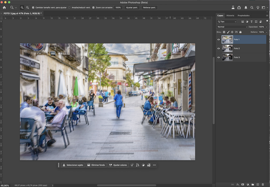This screenshot has width=270, height=187.
Task: Hide the Foto 2 layer
Action: pos(219,49)
